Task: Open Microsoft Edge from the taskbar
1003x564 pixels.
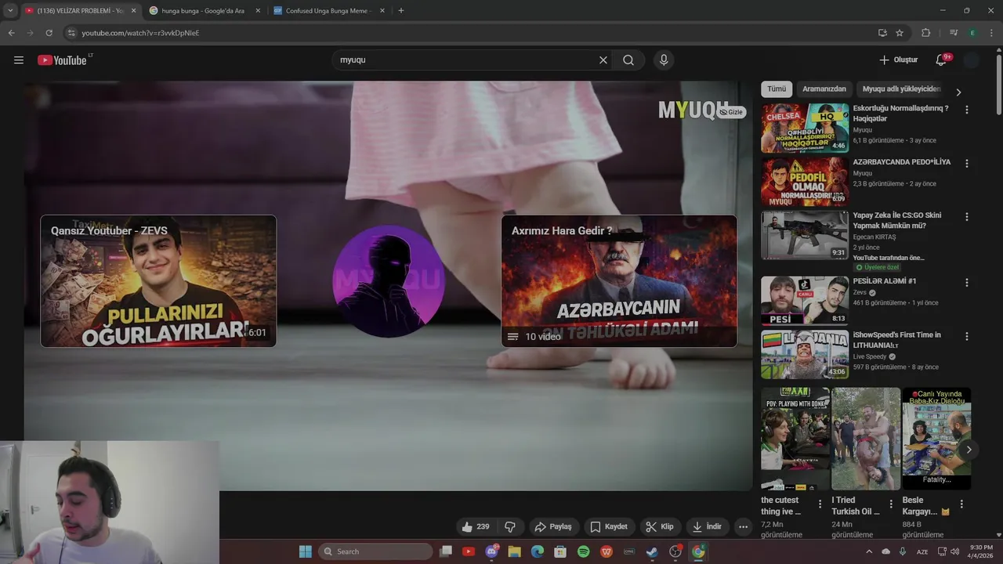Action: (x=538, y=551)
